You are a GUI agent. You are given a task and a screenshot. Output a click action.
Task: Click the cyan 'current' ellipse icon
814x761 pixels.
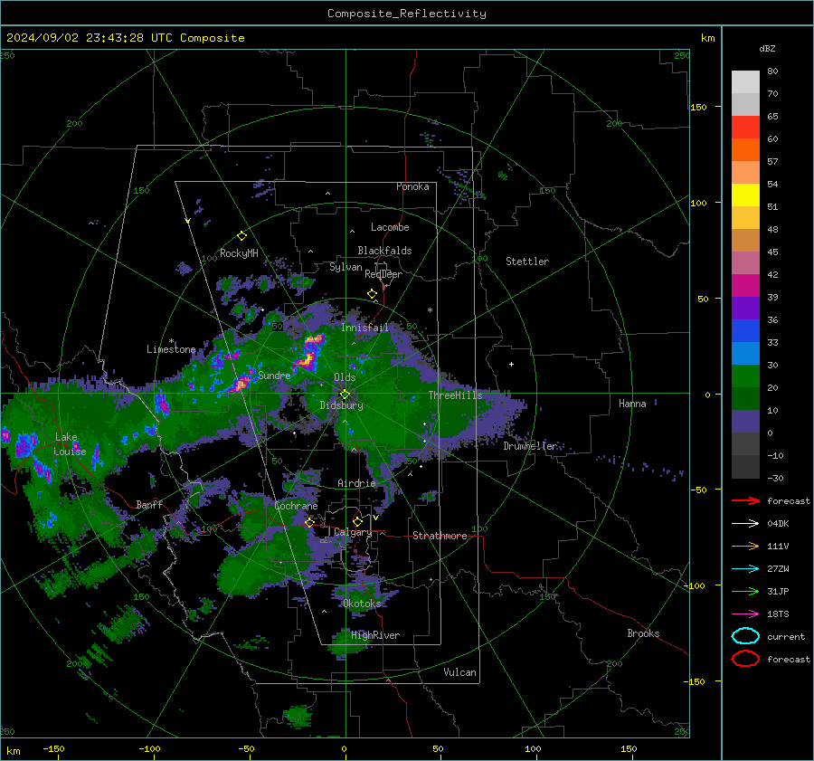[x=745, y=636]
